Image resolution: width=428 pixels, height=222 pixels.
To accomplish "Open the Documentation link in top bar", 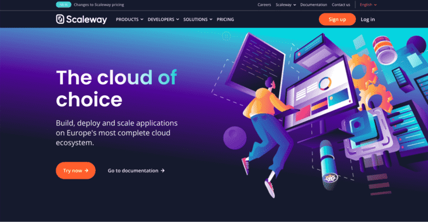I will (x=314, y=5).
